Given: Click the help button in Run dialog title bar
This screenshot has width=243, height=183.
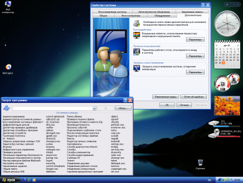Looking at the screenshot, I should 125,100.
